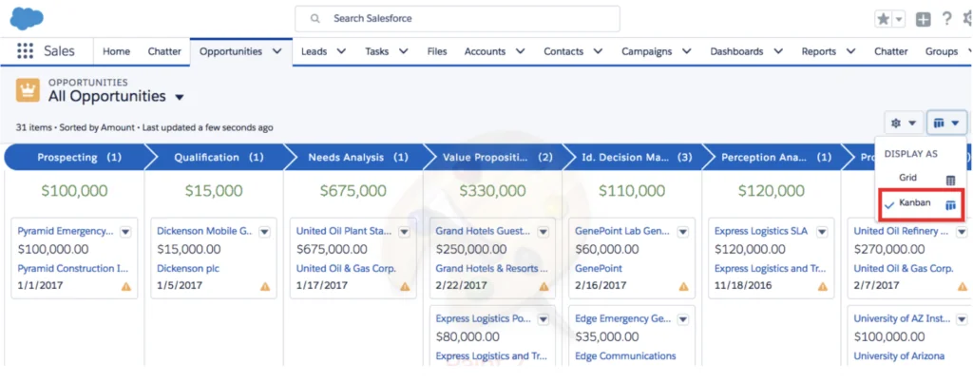This screenshot has width=973, height=383.
Task: Open Pyramid Emergency opportunity link
Action: click(x=66, y=231)
